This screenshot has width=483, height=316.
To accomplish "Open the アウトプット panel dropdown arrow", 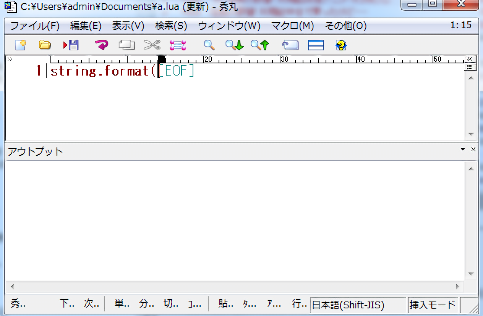I will (x=463, y=149).
